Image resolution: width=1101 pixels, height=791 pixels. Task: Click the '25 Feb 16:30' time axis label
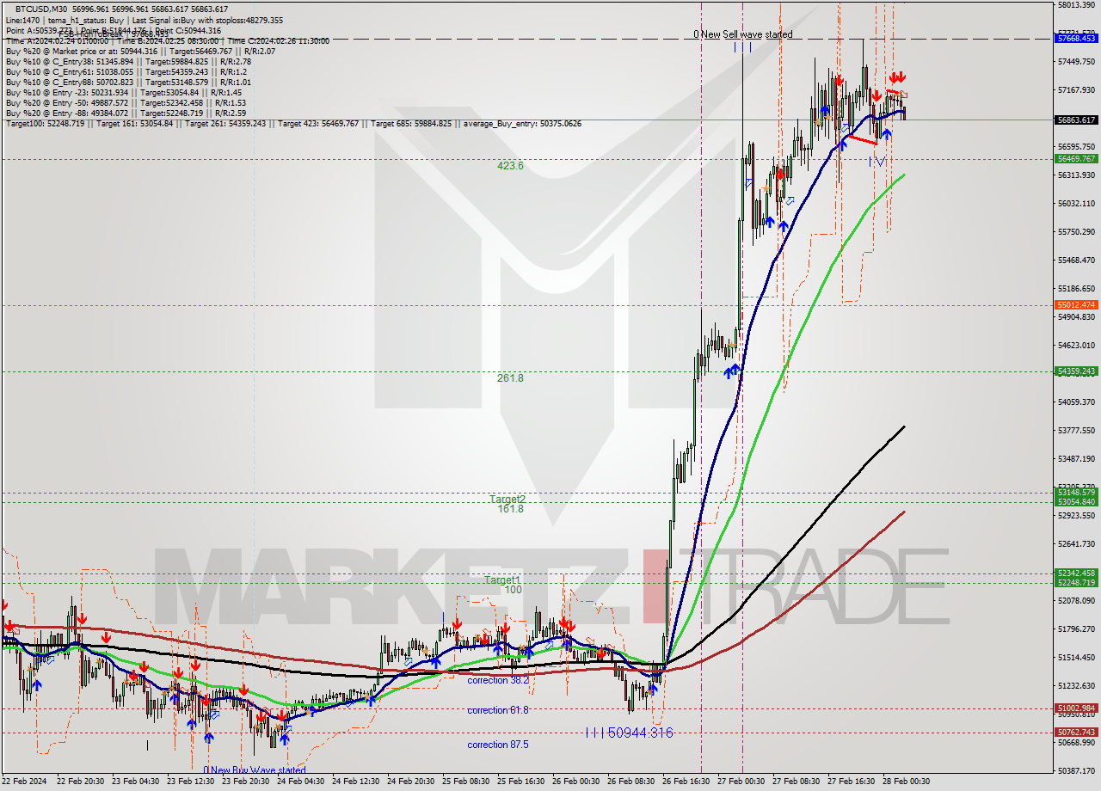tap(521, 782)
